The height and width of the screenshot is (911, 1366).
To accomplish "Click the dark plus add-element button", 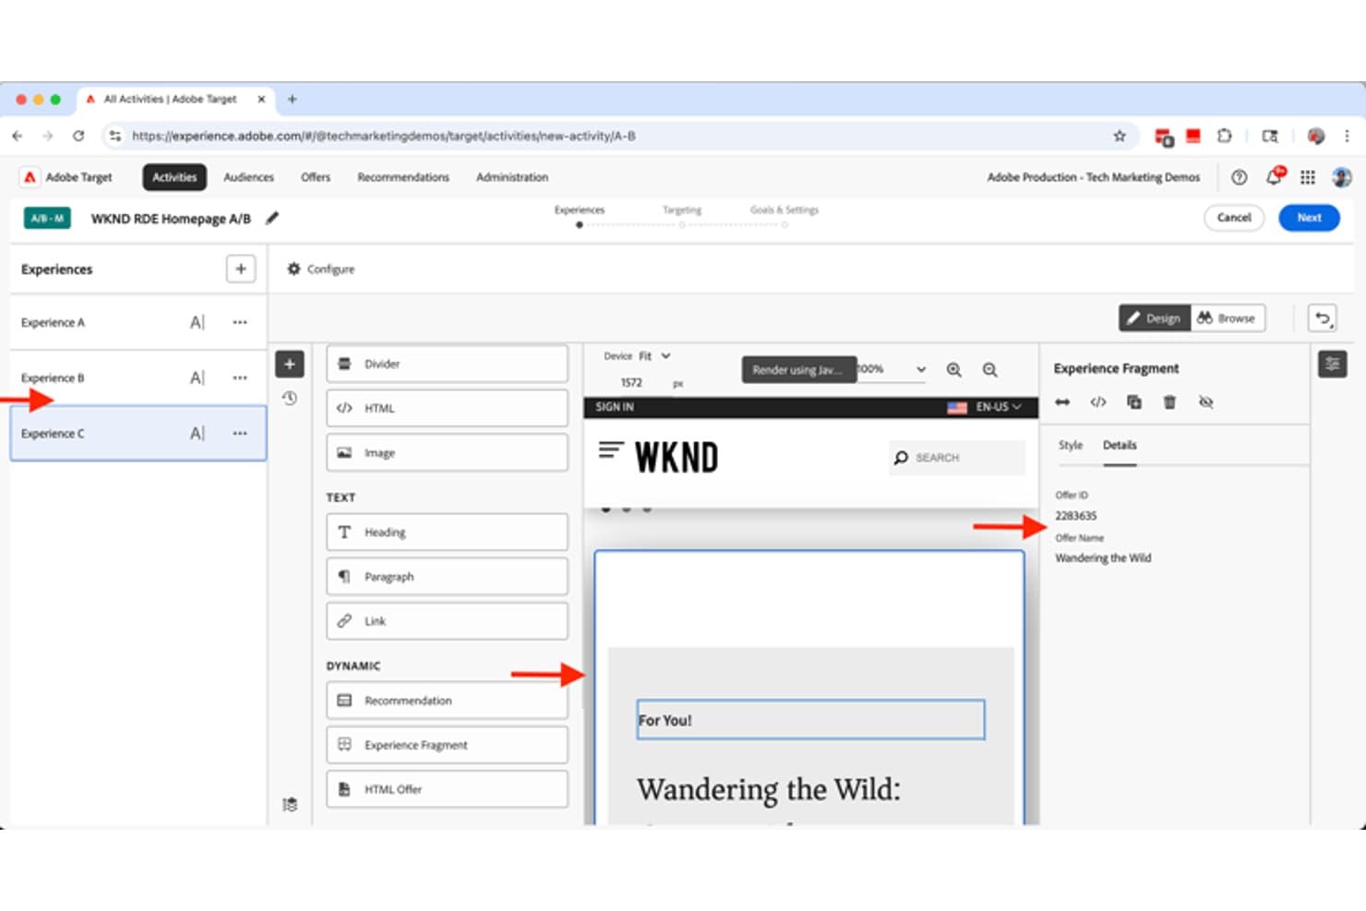I will coord(290,364).
